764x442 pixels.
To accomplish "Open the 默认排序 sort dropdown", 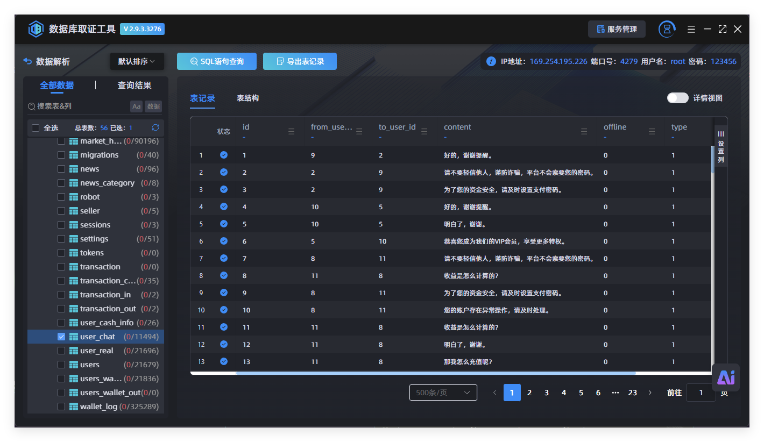I will pos(137,61).
